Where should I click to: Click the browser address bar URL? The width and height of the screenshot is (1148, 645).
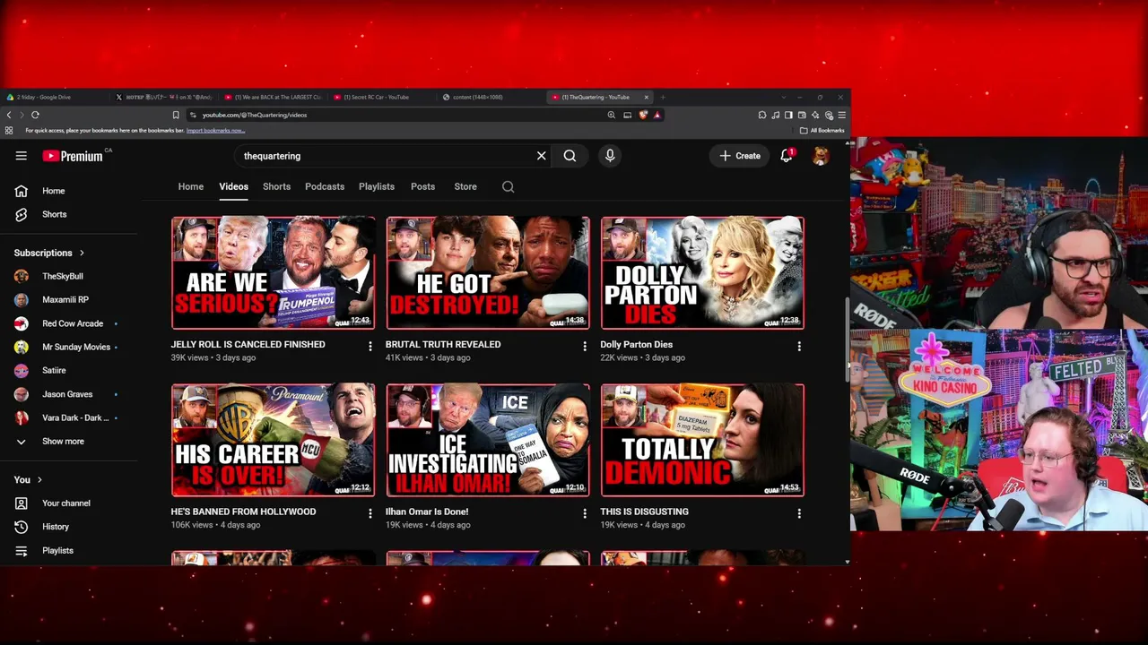pyautogui.click(x=255, y=115)
